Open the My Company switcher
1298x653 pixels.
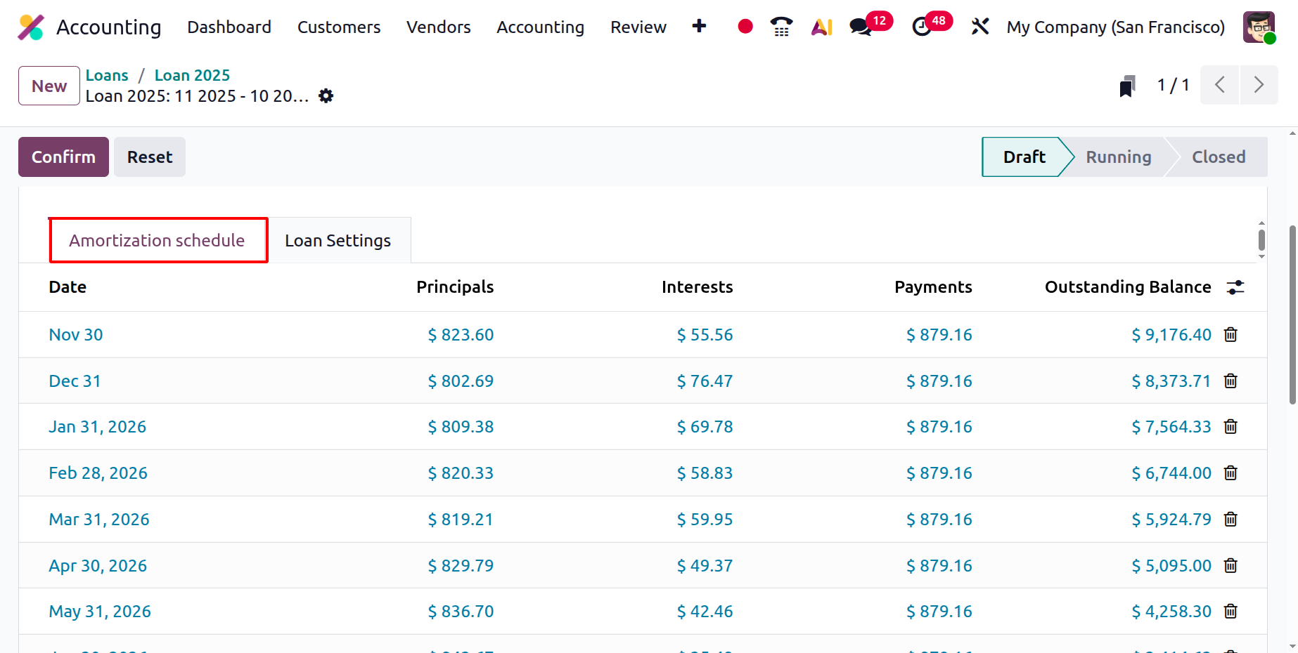tap(1115, 27)
